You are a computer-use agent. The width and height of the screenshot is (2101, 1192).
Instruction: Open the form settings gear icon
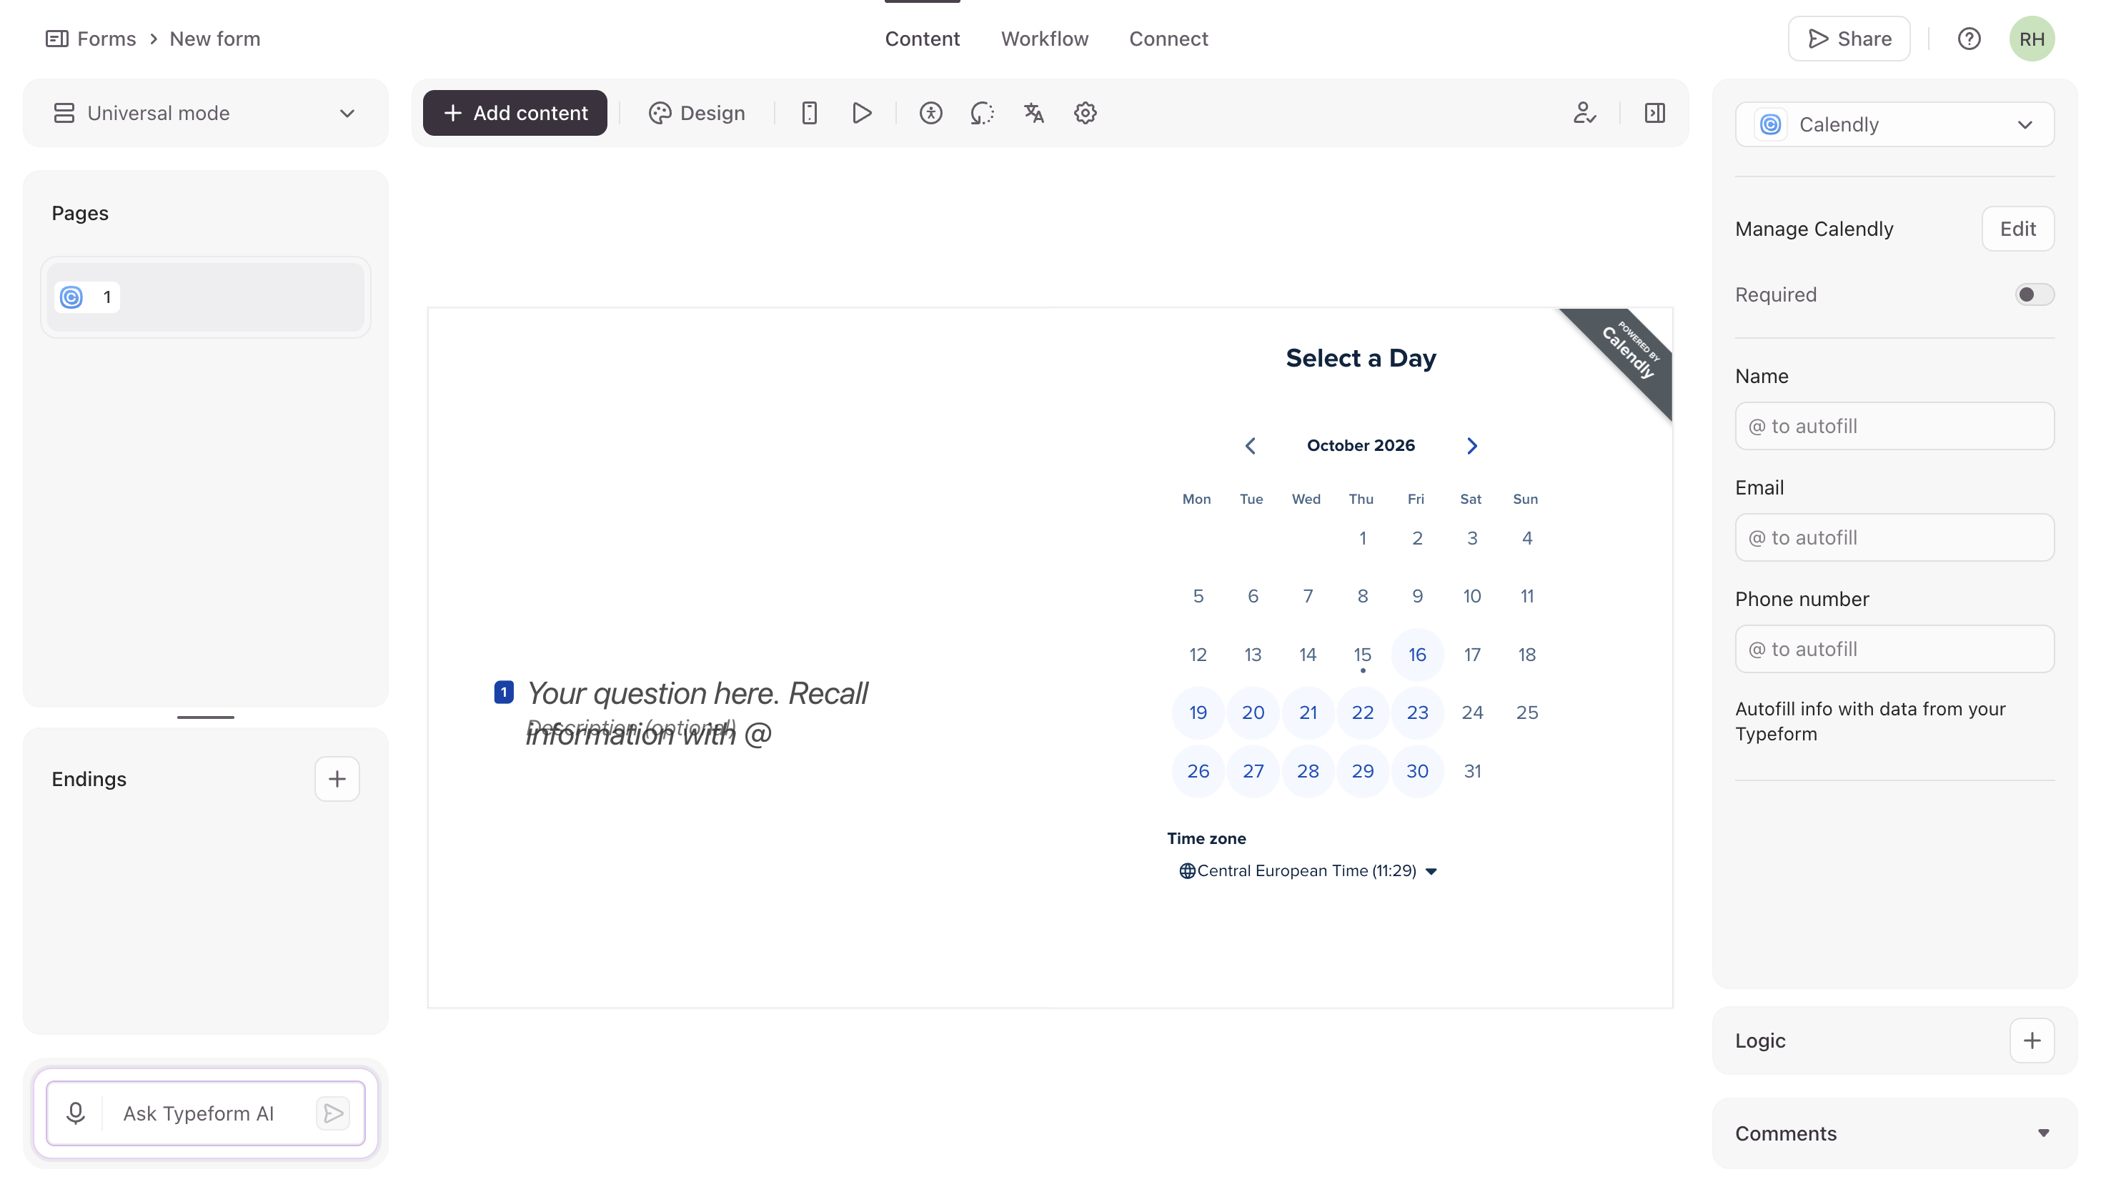pos(1086,113)
